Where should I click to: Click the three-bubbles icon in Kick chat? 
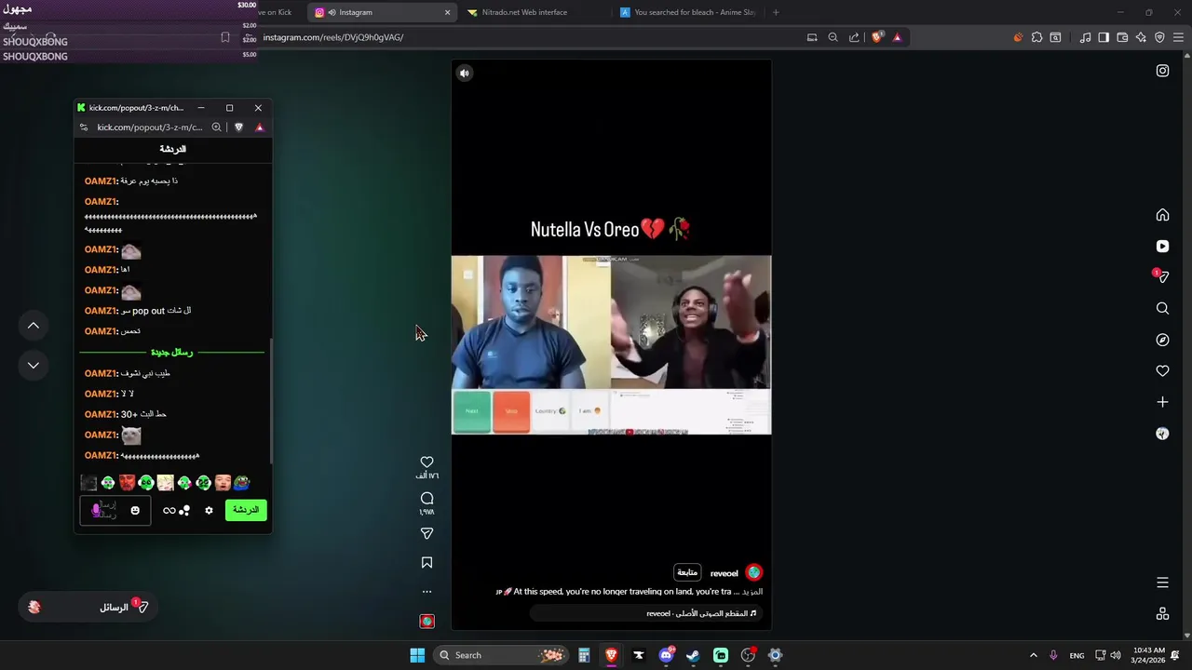[x=184, y=510]
